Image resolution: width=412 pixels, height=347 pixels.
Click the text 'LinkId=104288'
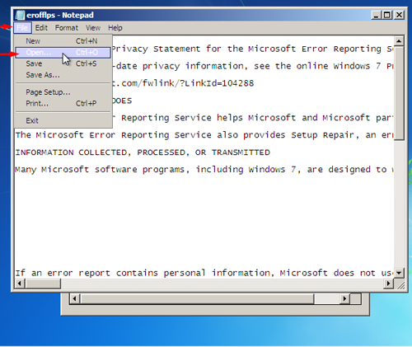[x=219, y=83]
